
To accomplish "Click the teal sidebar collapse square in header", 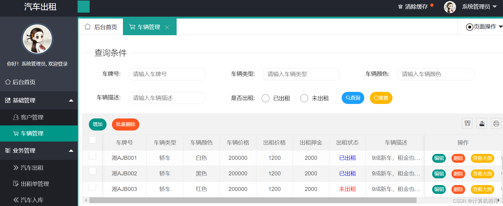I will 83,6.
